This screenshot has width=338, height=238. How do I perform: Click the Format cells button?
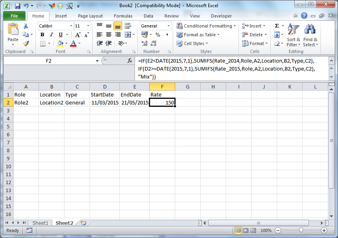click(x=255, y=43)
